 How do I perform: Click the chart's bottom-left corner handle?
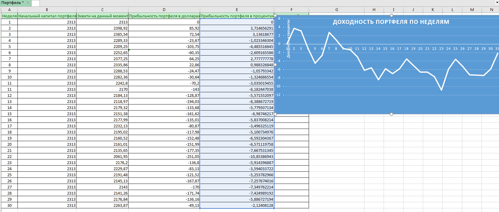pyautogui.click(x=275, y=114)
